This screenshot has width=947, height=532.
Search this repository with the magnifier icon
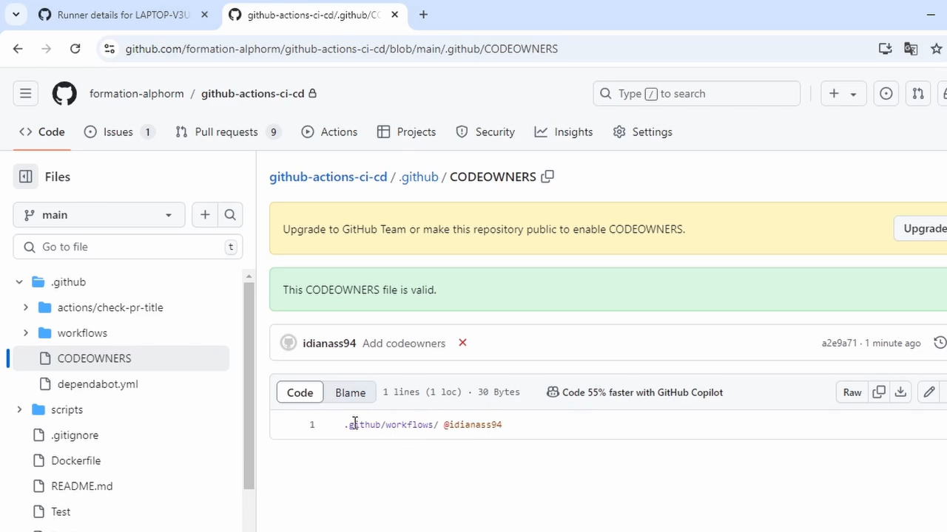[x=230, y=214]
